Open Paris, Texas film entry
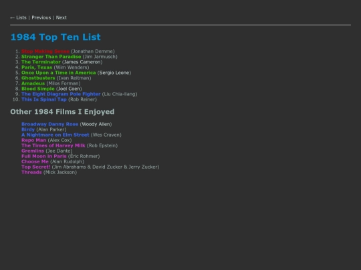 (37, 67)
